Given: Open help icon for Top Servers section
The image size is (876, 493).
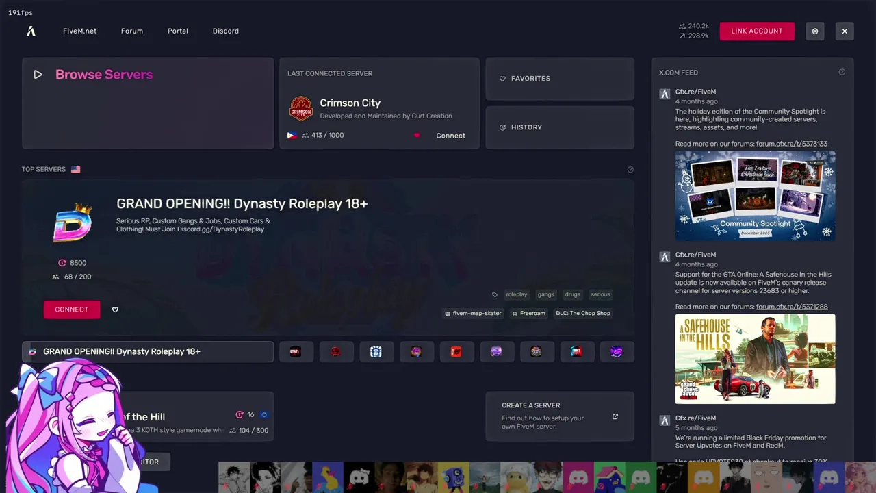Looking at the screenshot, I should point(630,169).
